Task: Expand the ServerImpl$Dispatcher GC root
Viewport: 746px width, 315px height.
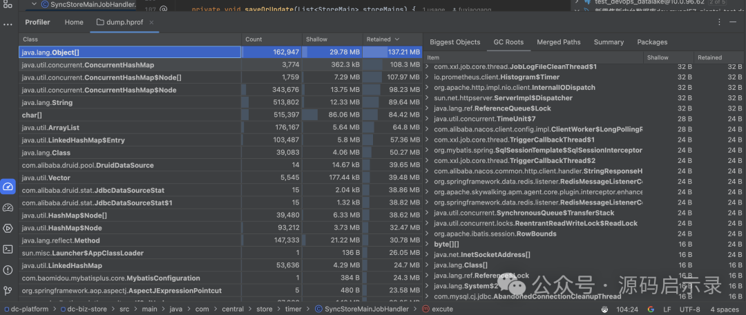Action: pyautogui.click(x=428, y=98)
